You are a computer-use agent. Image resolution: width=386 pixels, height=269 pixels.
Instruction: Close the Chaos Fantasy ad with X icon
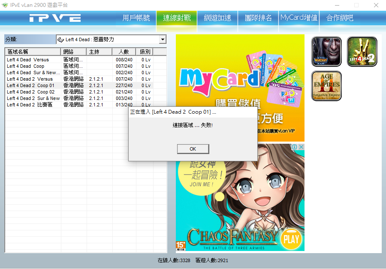click(x=301, y=147)
